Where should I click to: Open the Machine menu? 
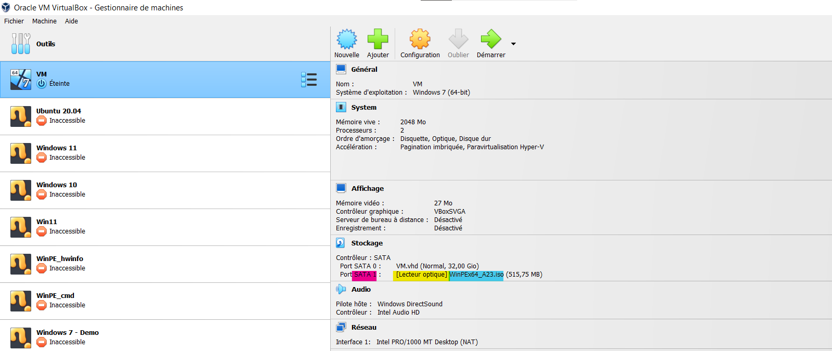(44, 21)
